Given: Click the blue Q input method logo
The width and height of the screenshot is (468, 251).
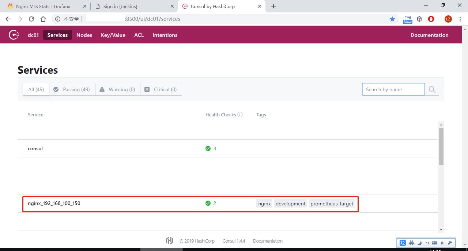Looking at the screenshot, I should tap(403, 243).
